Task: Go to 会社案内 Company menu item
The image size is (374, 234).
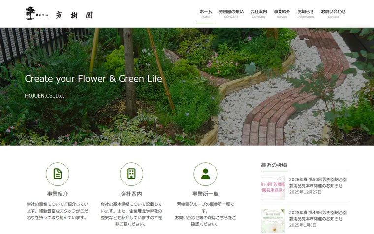Action: tap(258, 14)
